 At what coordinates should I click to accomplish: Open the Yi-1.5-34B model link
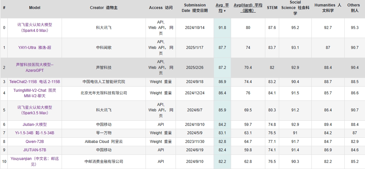[35, 133]
